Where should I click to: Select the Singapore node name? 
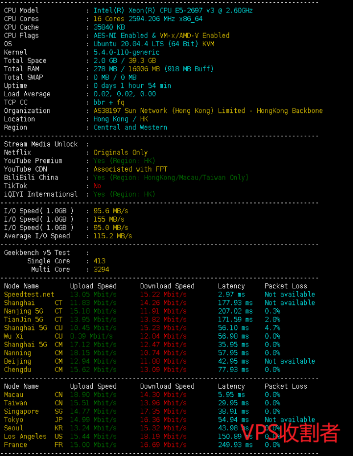coord(21,411)
